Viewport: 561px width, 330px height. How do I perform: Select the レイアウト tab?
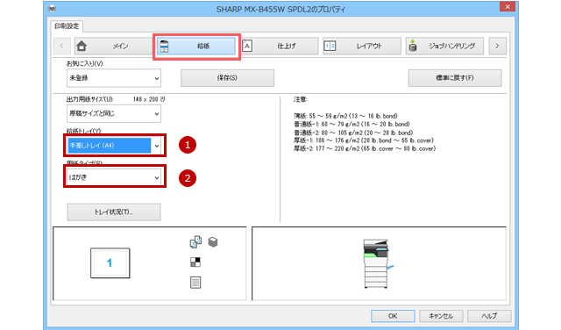pyautogui.click(x=362, y=46)
